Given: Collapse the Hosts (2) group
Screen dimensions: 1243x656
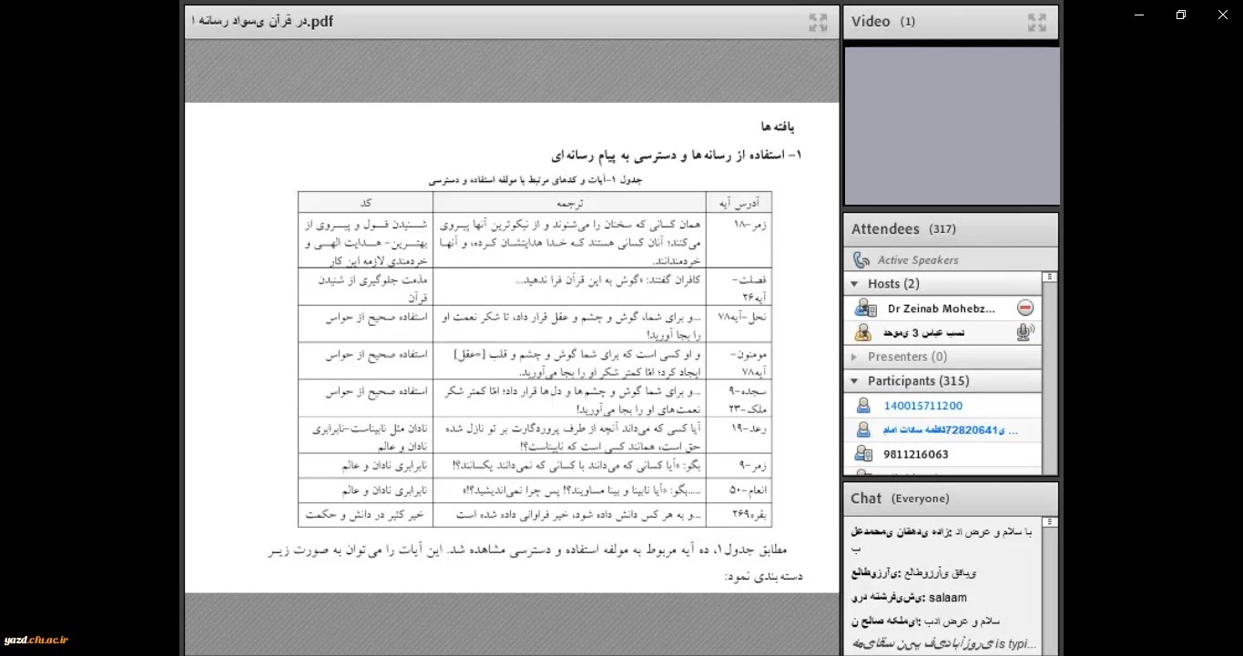Looking at the screenshot, I should tap(854, 284).
